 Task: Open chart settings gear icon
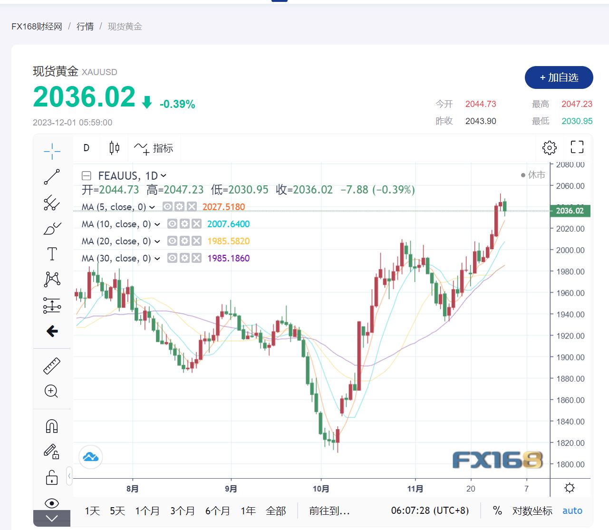(x=549, y=148)
